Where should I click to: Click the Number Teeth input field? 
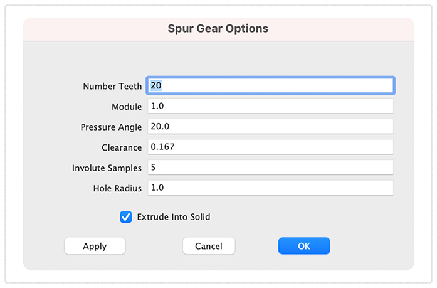click(x=270, y=85)
